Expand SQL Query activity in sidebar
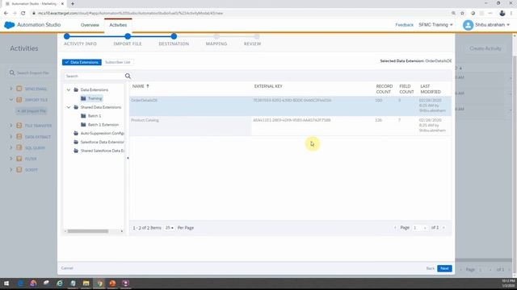Screen dimensions: 517x290 coord(11,148)
